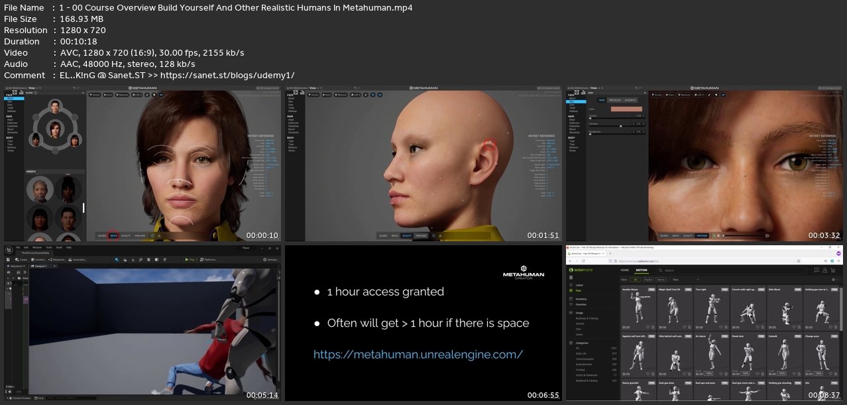Click the ActorCore user account icon
This screenshot has height=405, width=847.
pos(824,270)
